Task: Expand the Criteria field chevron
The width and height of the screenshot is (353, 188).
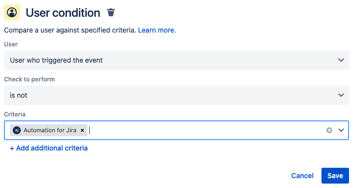Action: click(341, 130)
